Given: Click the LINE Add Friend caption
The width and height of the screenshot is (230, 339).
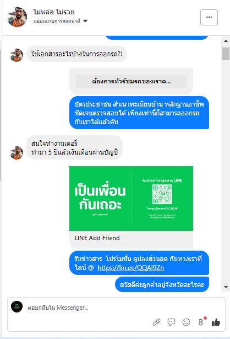Looking at the screenshot, I should click(x=97, y=238).
